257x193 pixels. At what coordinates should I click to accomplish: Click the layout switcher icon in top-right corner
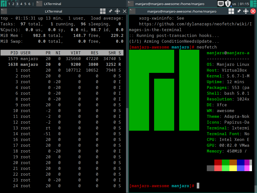(253, 4)
